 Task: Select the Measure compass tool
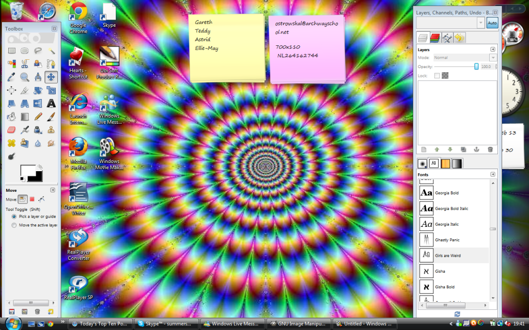click(38, 77)
